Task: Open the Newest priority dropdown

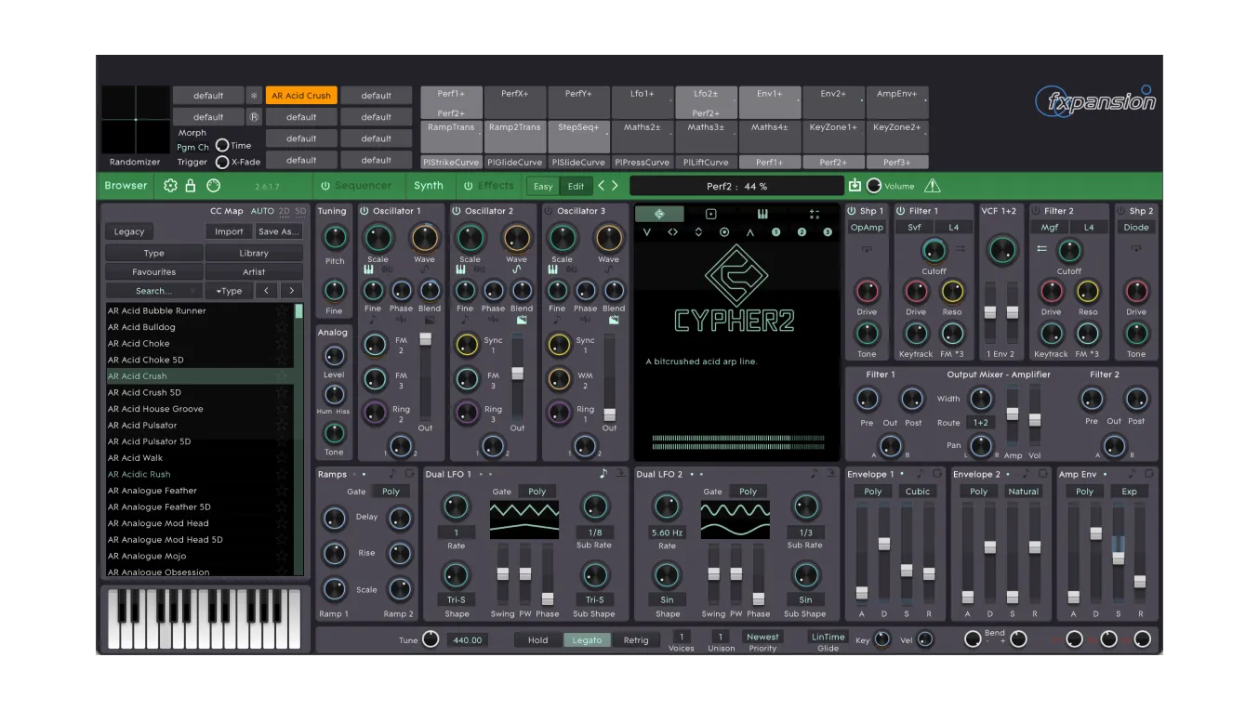Action: pos(762,637)
